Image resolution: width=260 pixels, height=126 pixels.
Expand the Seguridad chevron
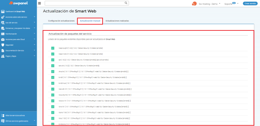34,45
